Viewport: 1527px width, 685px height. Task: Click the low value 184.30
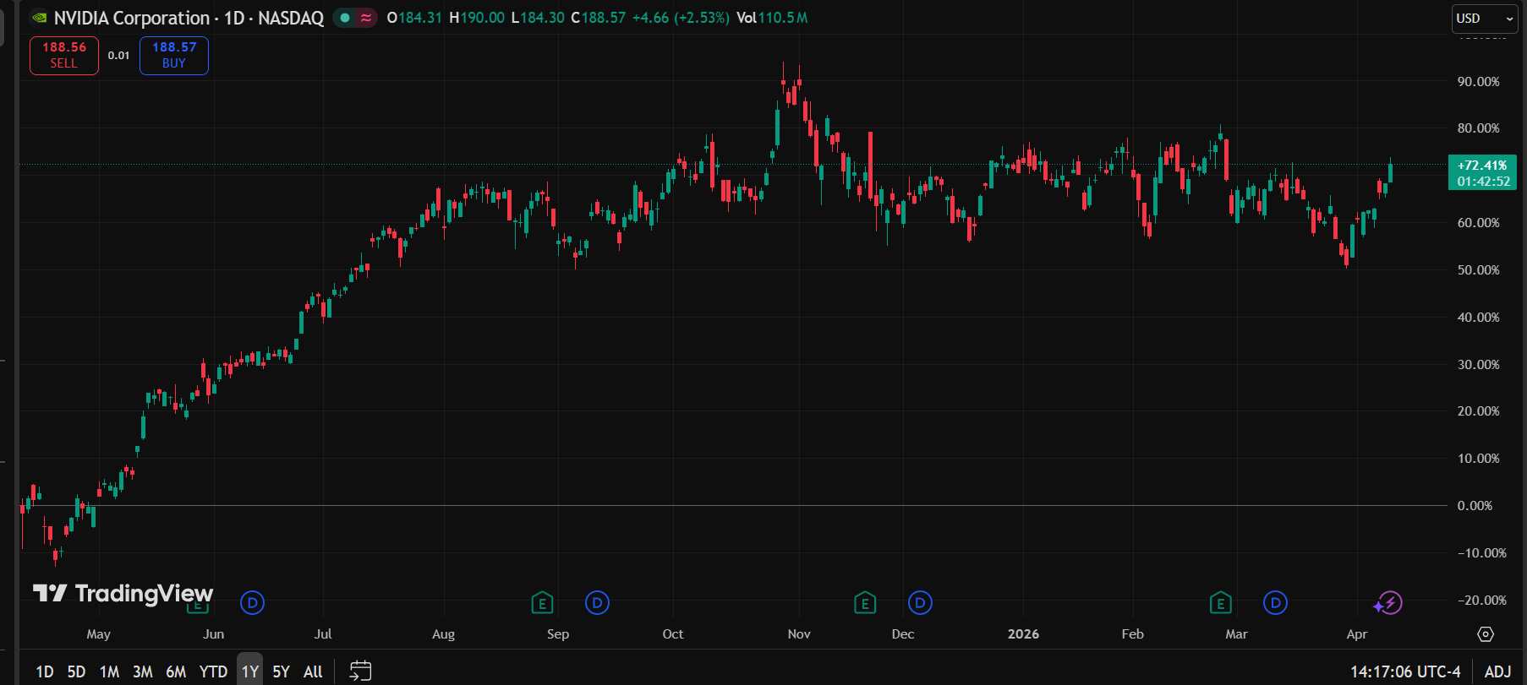click(x=542, y=18)
